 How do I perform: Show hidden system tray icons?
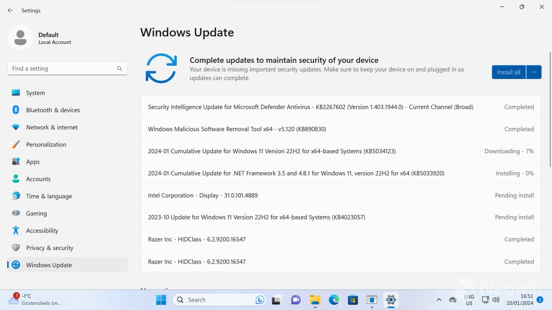(439, 300)
